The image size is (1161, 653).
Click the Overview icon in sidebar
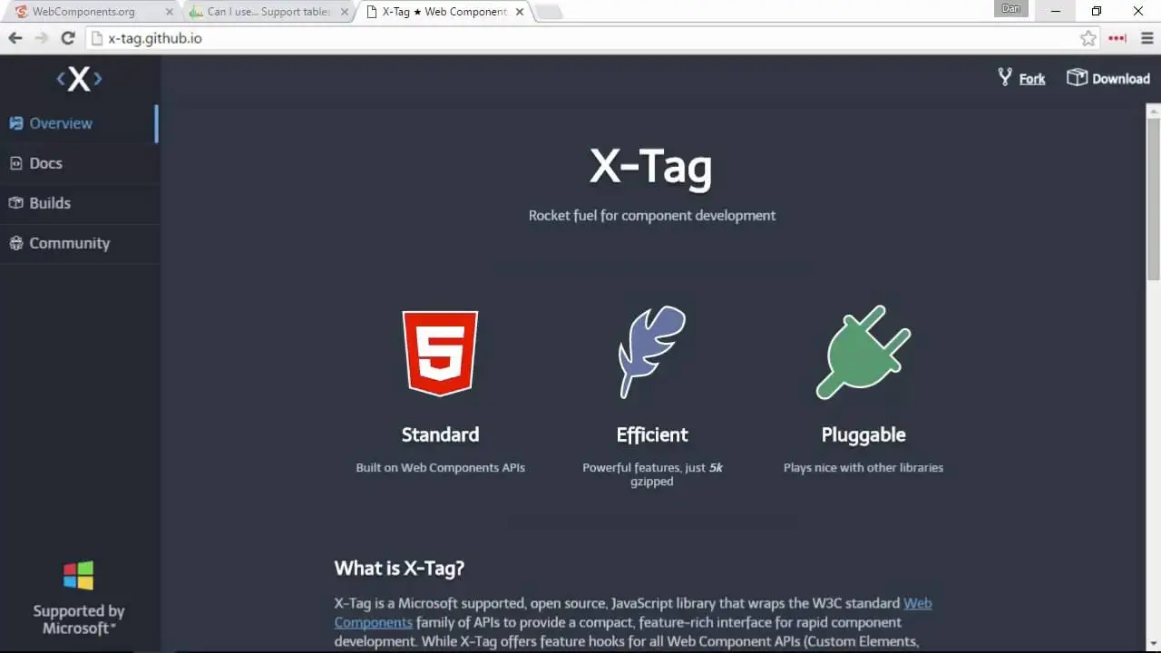pos(15,123)
